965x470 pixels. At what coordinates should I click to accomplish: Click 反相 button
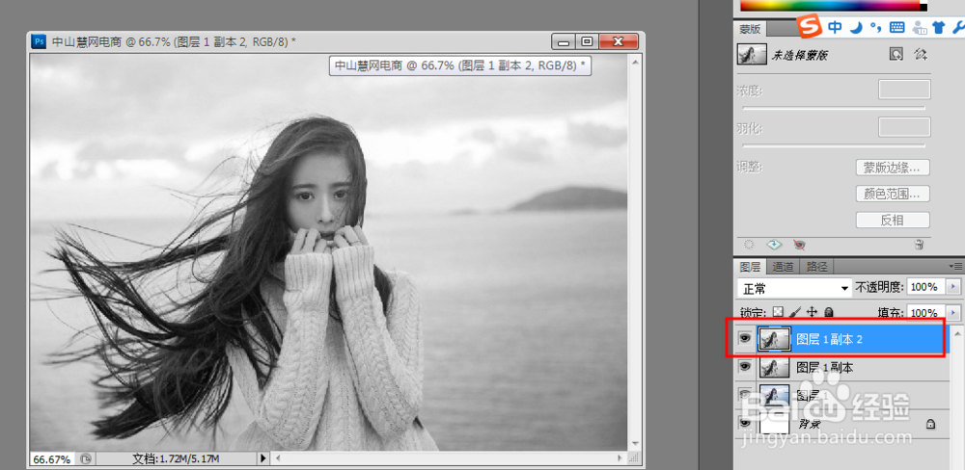[893, 220]
